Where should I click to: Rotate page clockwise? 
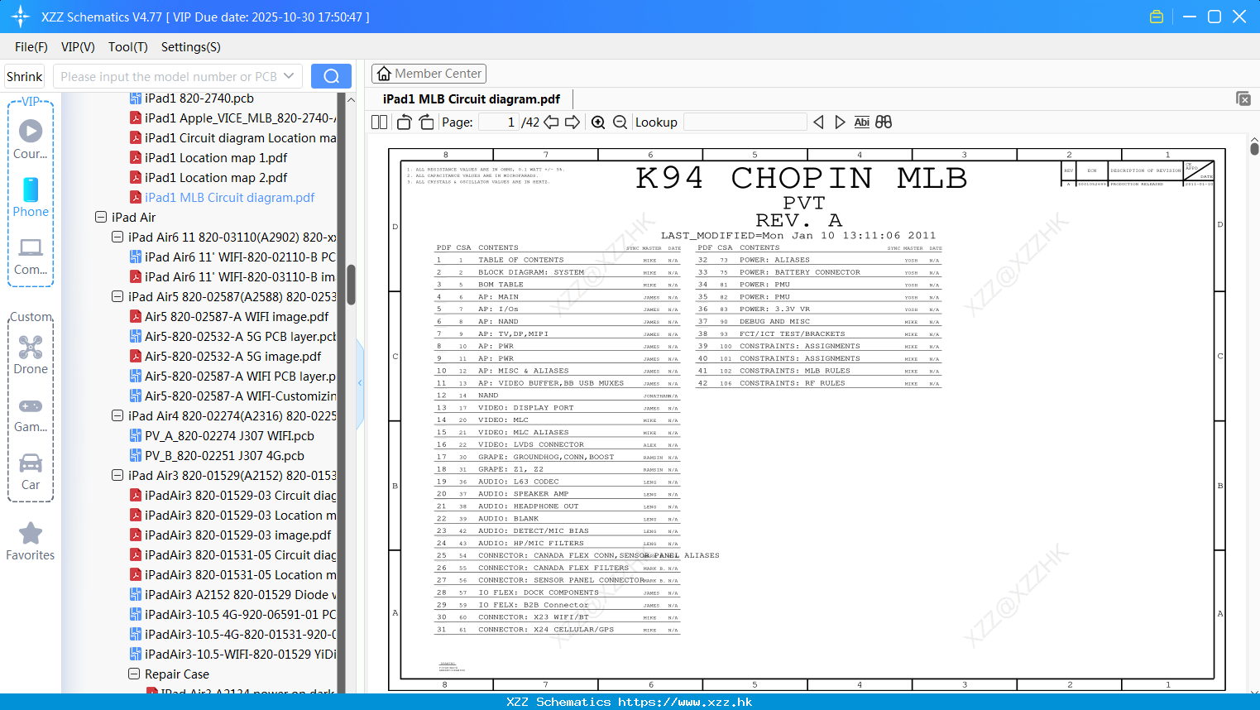point(426,122)
